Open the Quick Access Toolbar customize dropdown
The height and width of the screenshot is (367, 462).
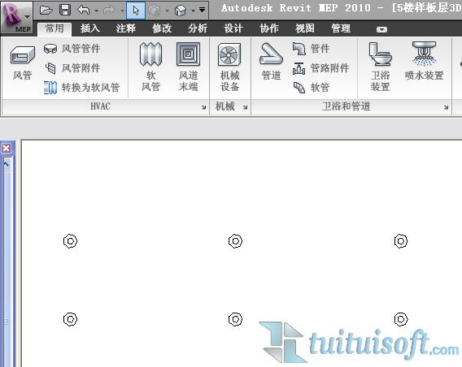[202, 10]
